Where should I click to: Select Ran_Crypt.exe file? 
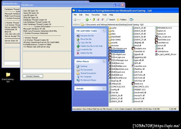tap(163, 37)
